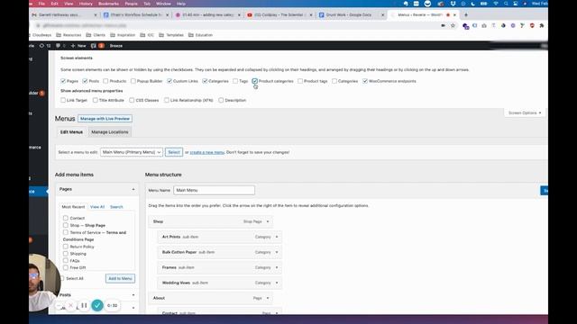The width and height of the screenshot is (577, 324).
Task: Bookmark this page with the star icon
Action: tap(453, 26)
